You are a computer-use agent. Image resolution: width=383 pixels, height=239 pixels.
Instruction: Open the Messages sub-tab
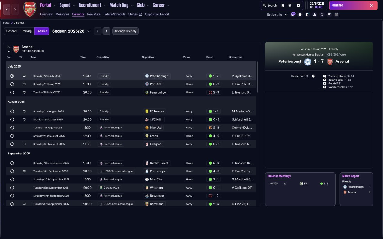pyautogui.click(x=62, y=14)
